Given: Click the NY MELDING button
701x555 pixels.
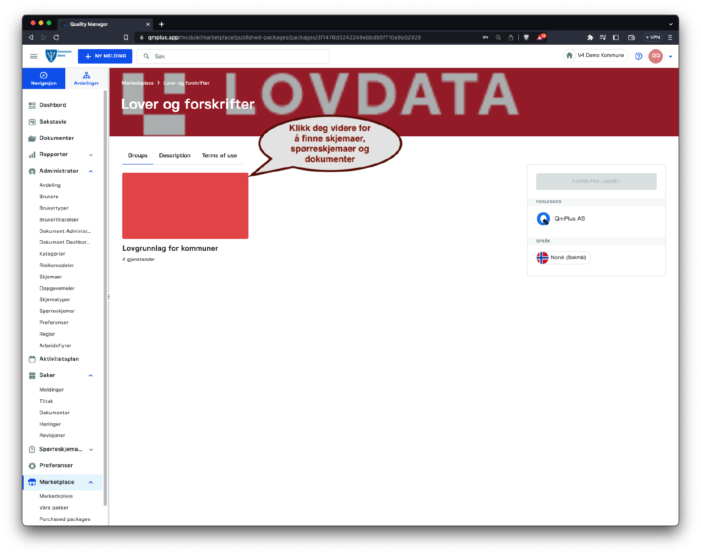Looking at the screenshot, I should tap(105, 56).
